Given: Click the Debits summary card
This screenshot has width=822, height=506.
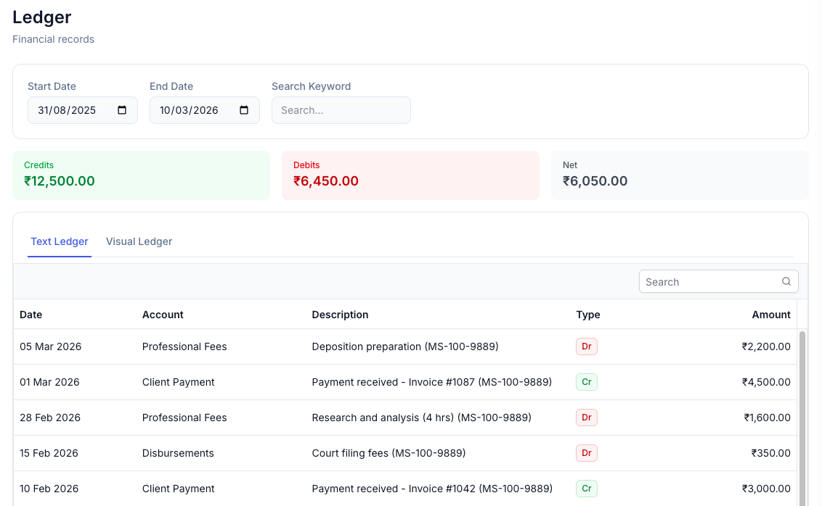Looking at the screenshot, I should pos(410,175).
